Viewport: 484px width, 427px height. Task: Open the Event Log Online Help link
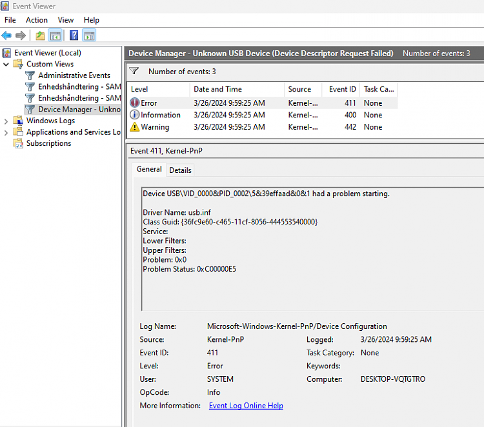click(246, 406)
